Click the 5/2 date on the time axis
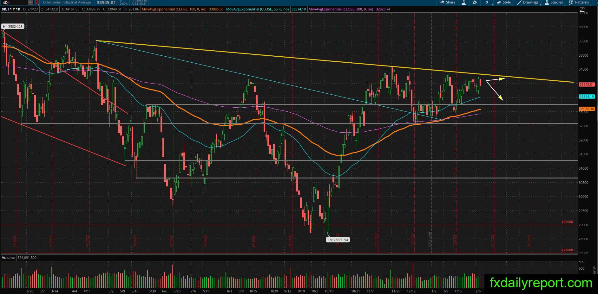This screenshot has width=598, height=294. (x=111, y=291)
